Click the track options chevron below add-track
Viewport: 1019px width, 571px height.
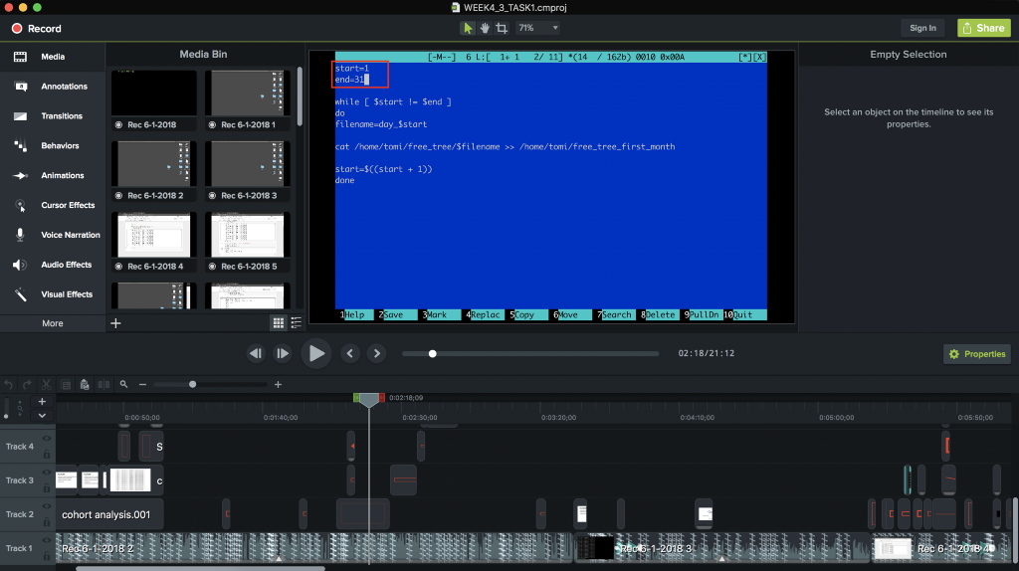42,415
